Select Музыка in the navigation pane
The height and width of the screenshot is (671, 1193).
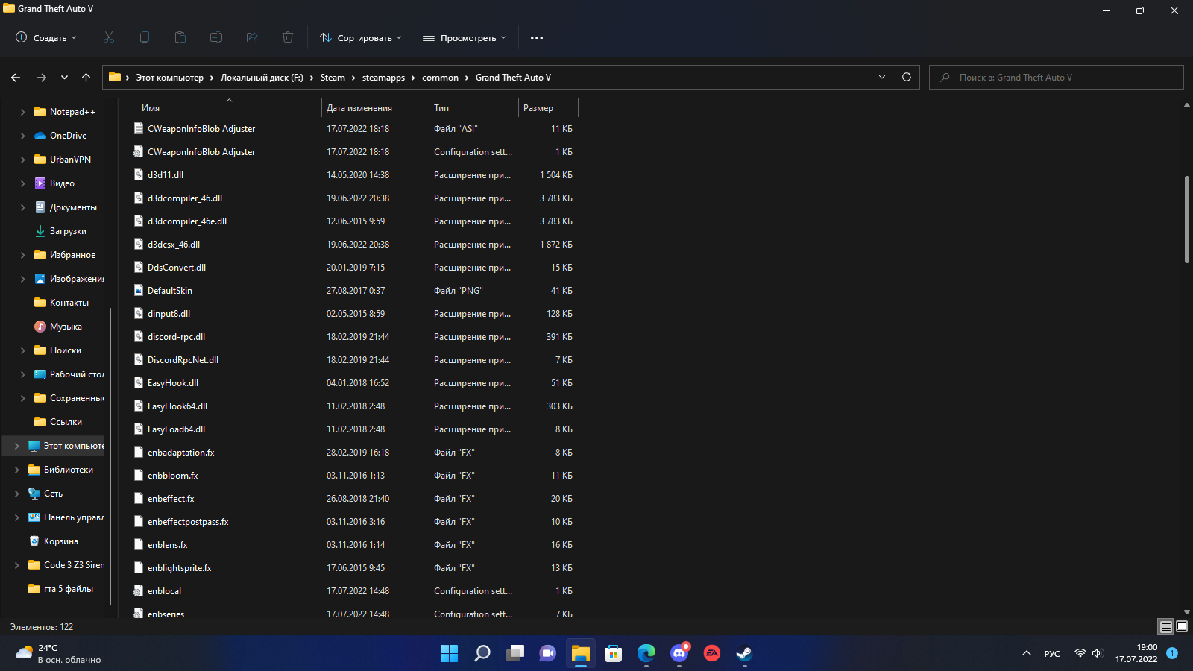point(66,327)
